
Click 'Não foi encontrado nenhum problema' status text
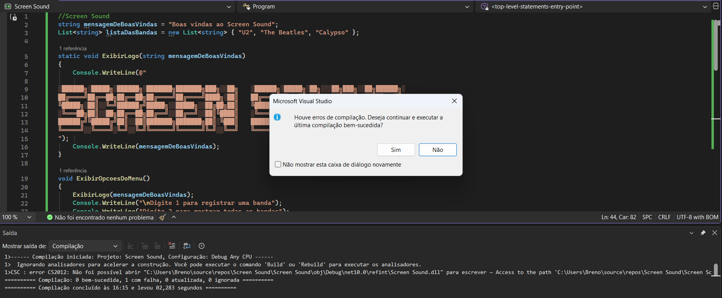(104, 218)
